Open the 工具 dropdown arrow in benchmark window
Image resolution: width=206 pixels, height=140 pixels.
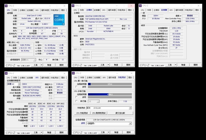pos(109,132)
